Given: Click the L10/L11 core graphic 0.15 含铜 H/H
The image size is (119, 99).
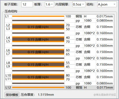Looking at the screenshot, I should click(38, 77).
